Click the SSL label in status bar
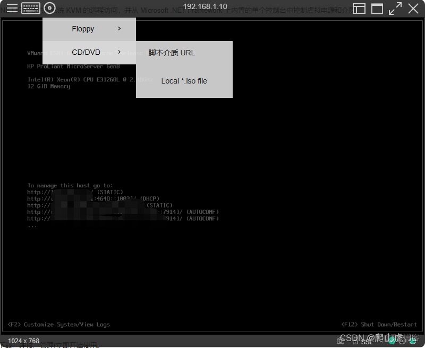The image size is (425, 348). [367, 342]
